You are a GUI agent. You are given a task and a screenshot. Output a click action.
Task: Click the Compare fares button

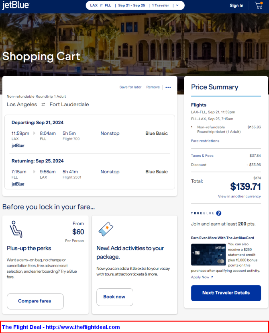[x=35, y=301]
